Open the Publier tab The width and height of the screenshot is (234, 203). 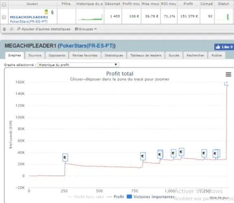[217, 55]
